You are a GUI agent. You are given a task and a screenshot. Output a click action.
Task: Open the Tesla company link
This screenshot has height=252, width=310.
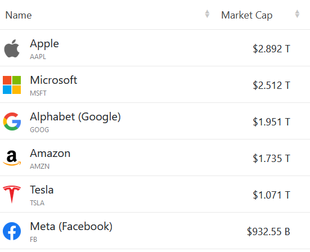coord(42,190)
